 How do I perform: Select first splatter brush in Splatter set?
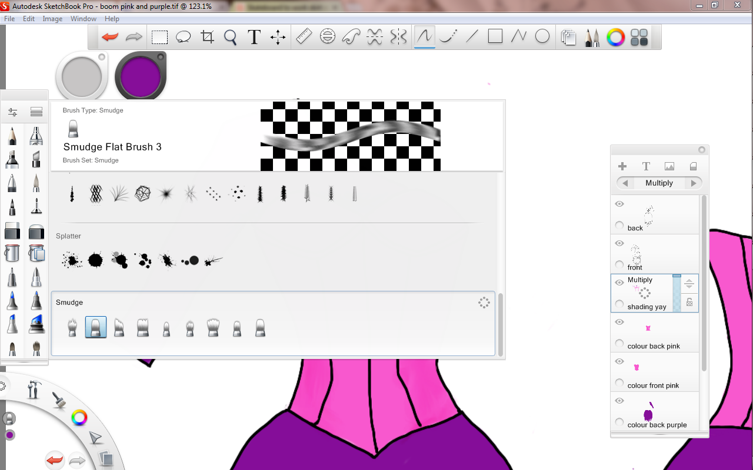[x=72, y=260]
